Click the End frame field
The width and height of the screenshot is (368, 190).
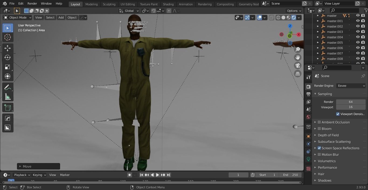(290, 175)
